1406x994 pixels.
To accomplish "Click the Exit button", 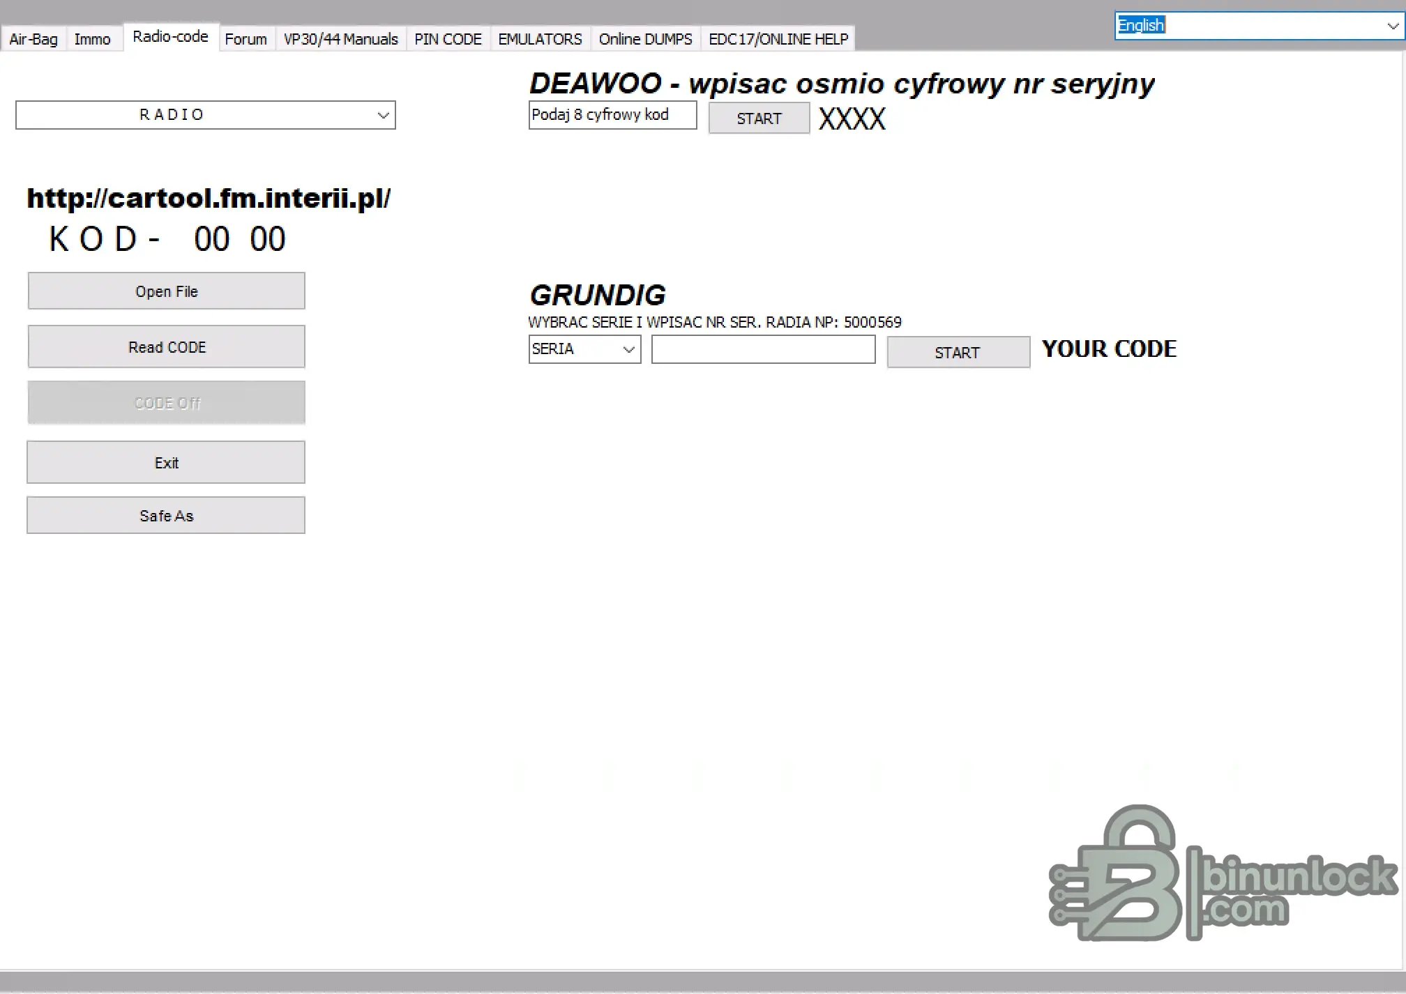I will click(166, 463).
